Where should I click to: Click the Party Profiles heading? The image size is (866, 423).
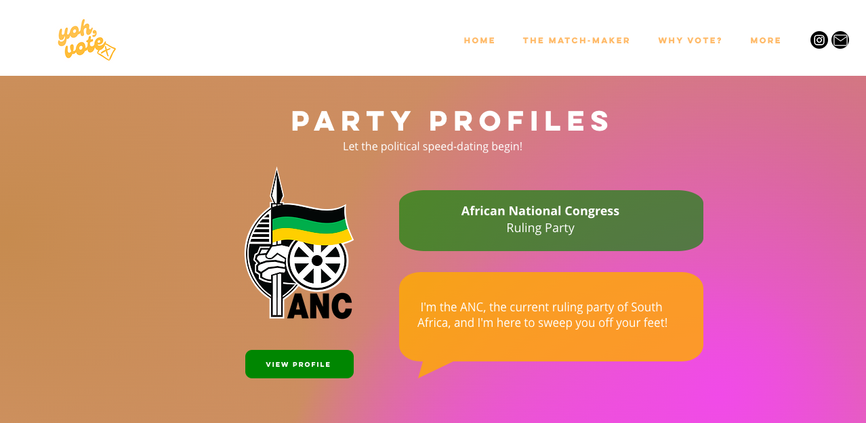pos(451,120)
